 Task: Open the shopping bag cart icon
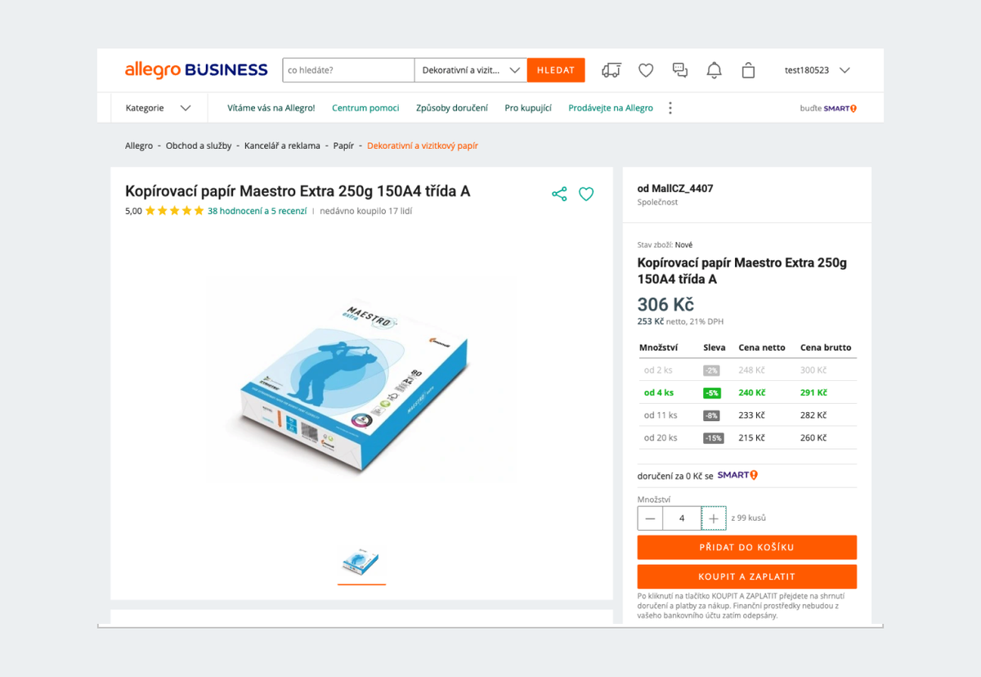[x=748, y=70]
